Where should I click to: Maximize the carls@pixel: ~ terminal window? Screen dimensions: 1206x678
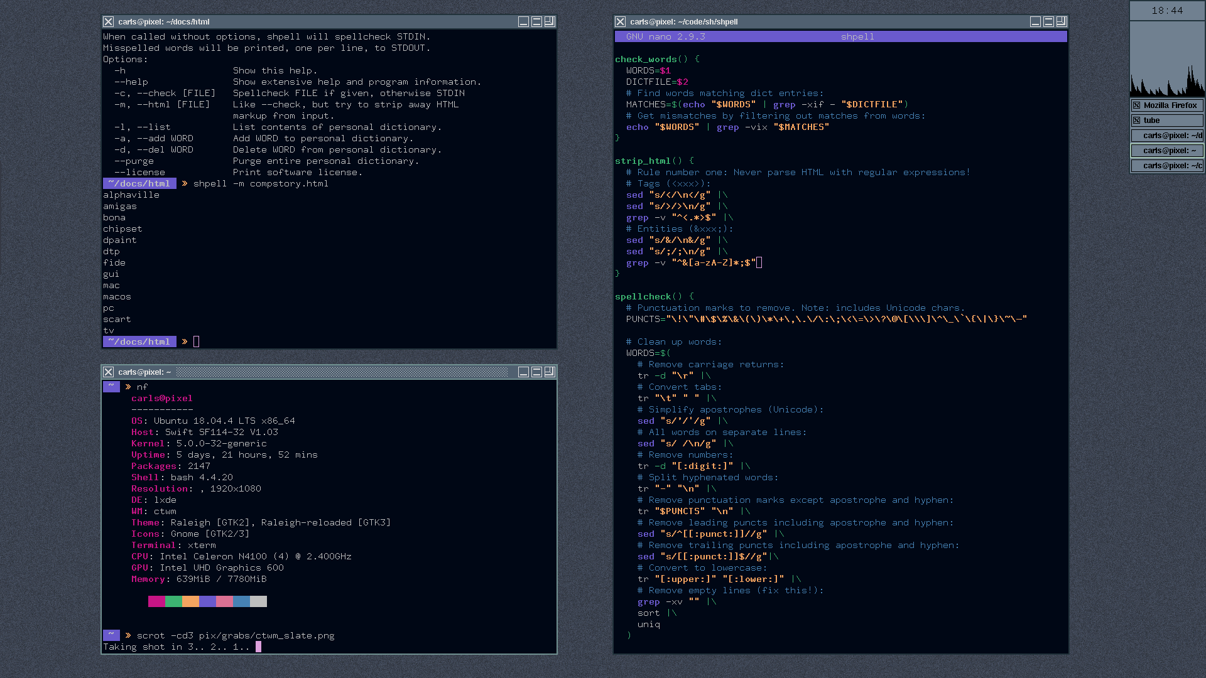tap(536, 372)
